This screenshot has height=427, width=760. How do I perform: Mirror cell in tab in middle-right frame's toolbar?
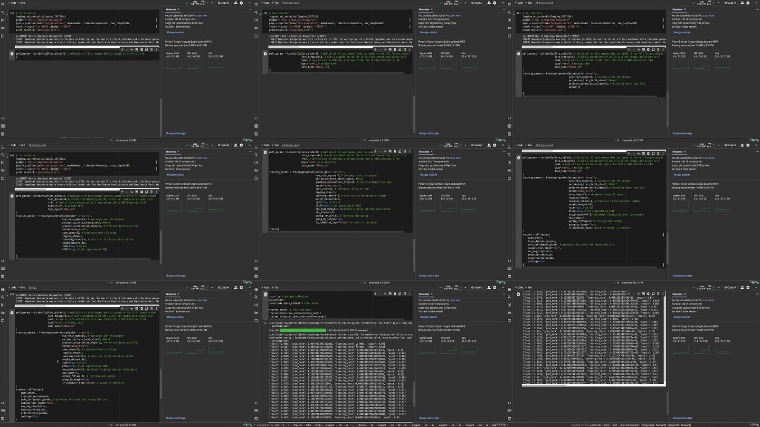click(653, 153)
